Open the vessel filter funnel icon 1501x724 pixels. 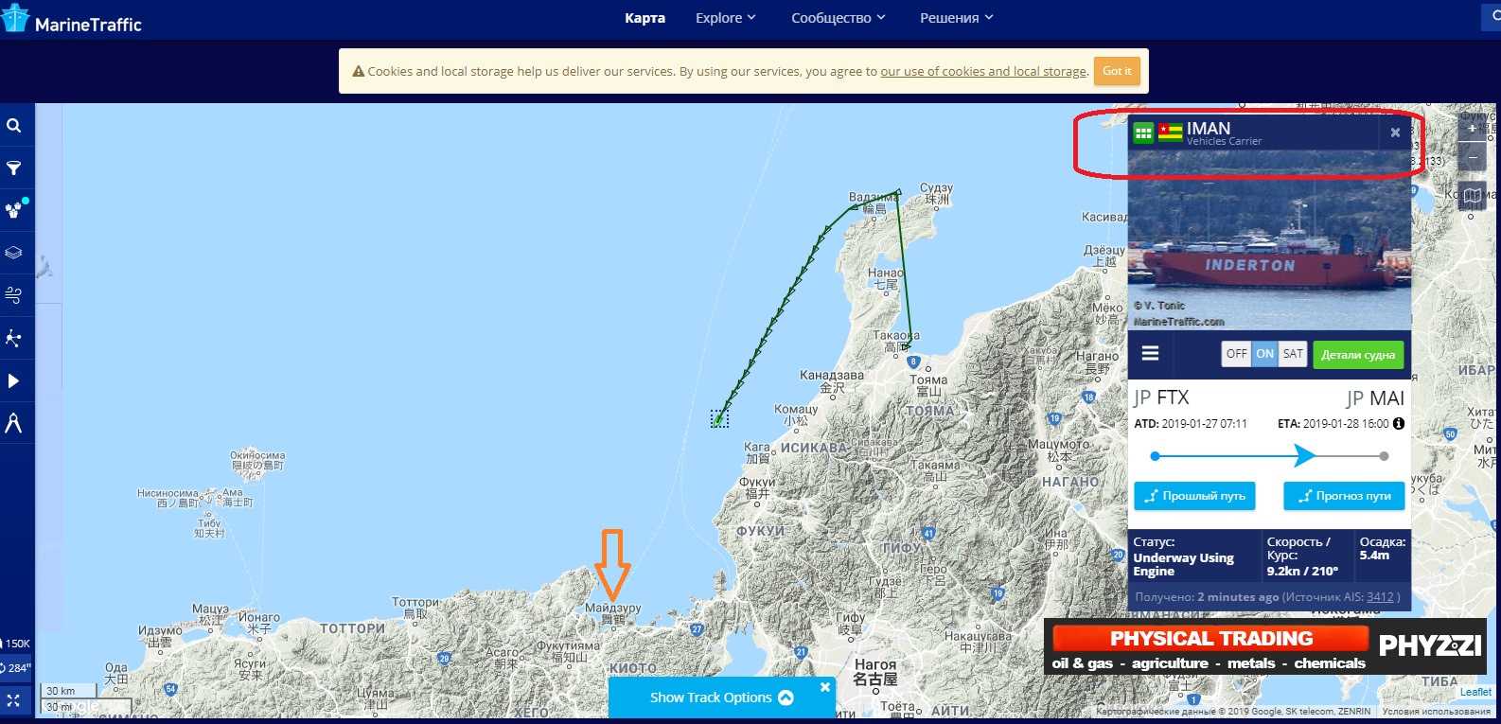[x=14, y=168]
